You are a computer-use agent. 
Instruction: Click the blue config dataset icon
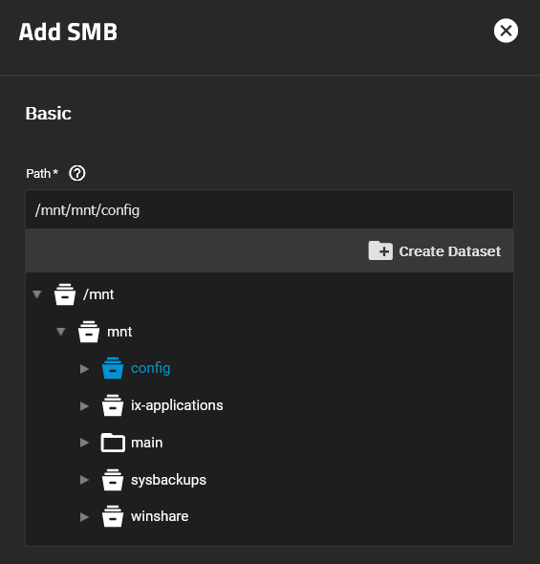[113, 368]
